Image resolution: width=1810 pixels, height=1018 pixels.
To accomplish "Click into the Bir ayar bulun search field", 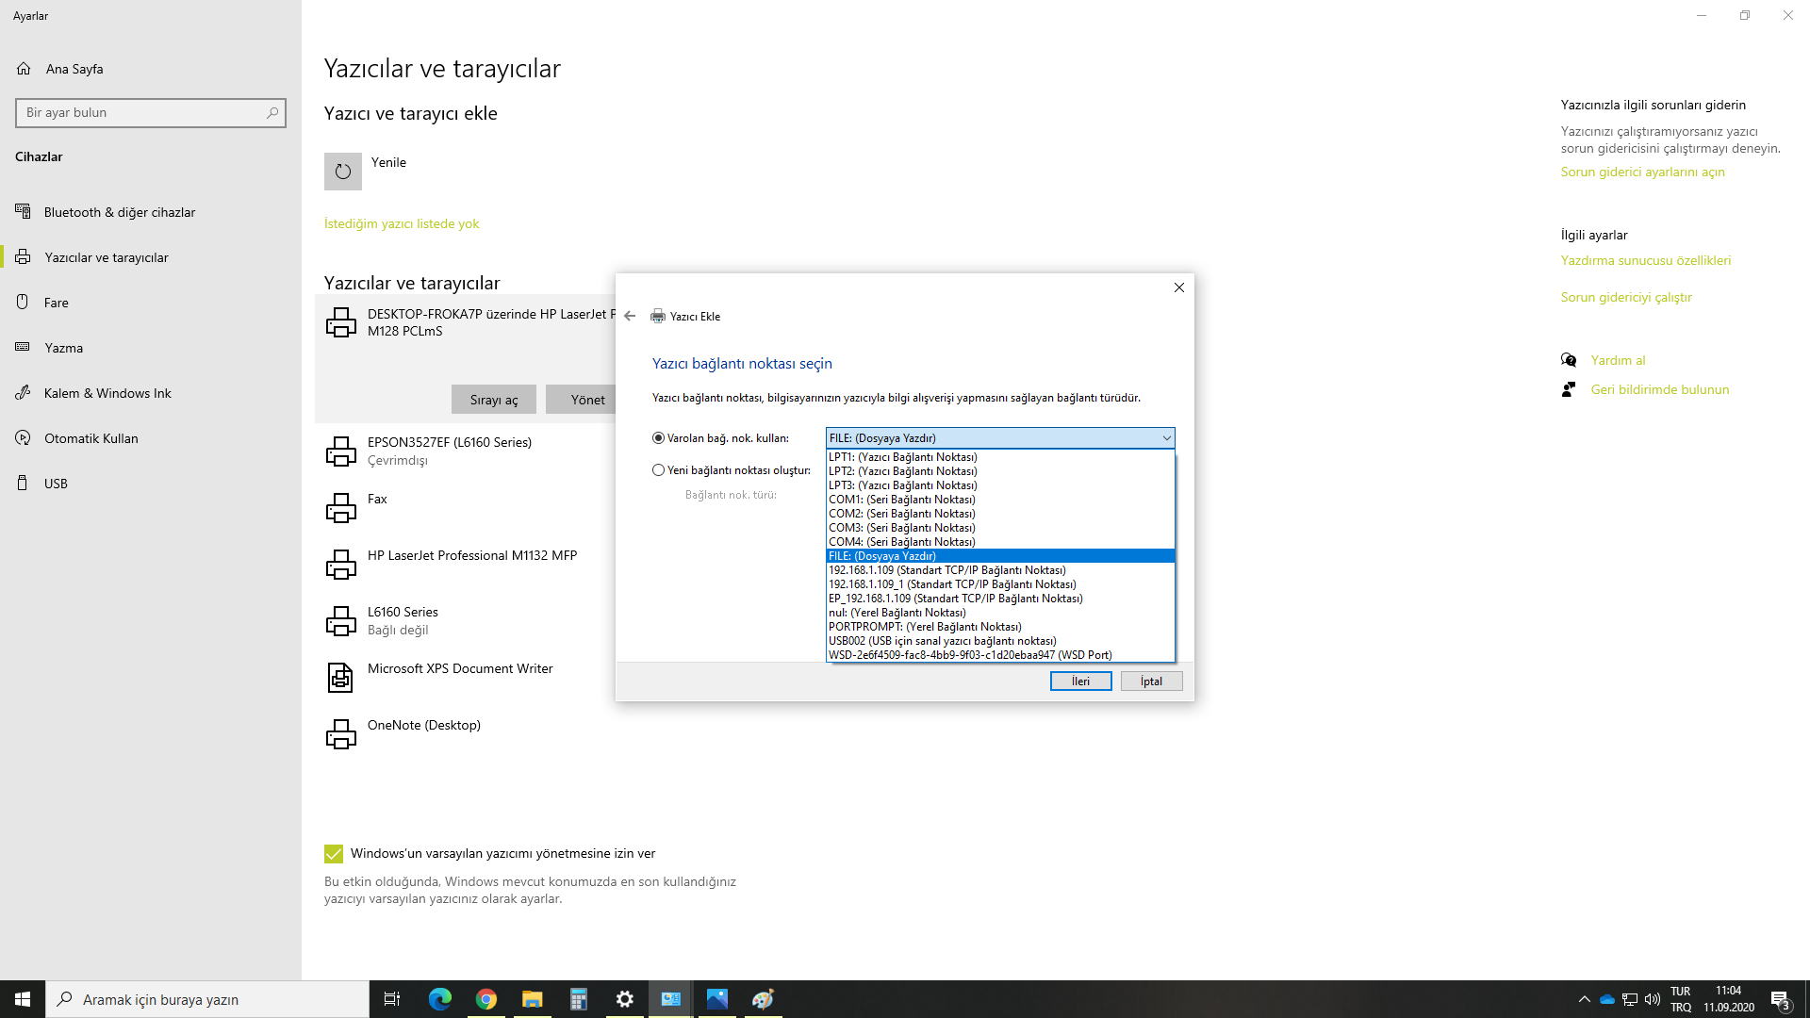I will pyautogui.click(x=141, y=113).
